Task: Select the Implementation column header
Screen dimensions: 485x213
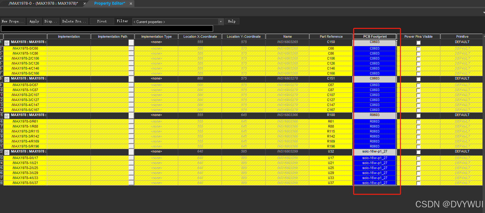Action: tap(69, 36)
